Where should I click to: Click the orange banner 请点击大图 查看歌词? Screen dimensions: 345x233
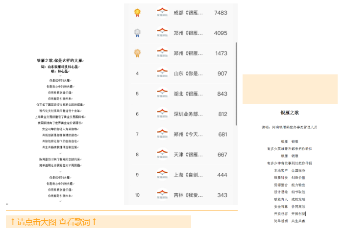pyautogui.click(x=98, y=222)
